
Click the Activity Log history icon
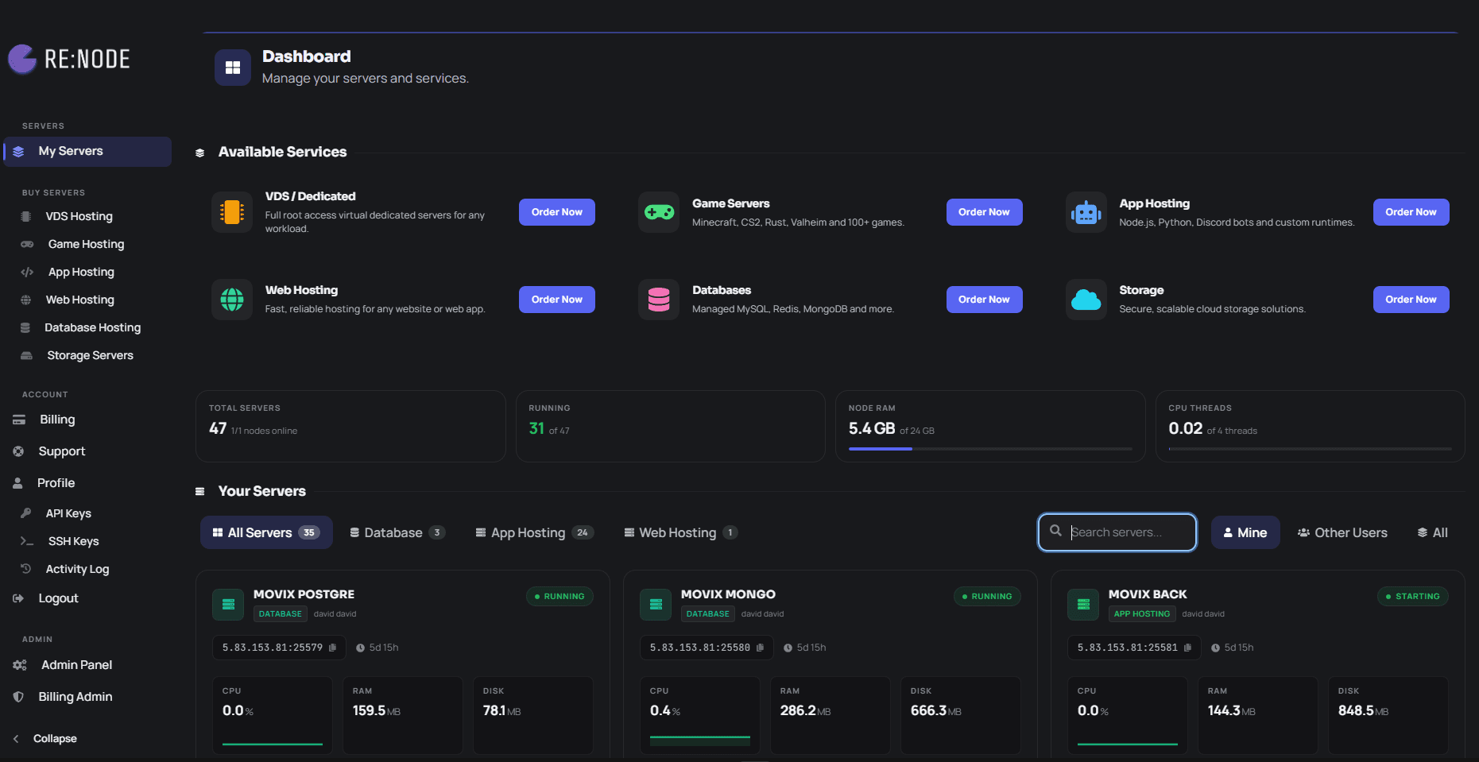tap(26, 569)
